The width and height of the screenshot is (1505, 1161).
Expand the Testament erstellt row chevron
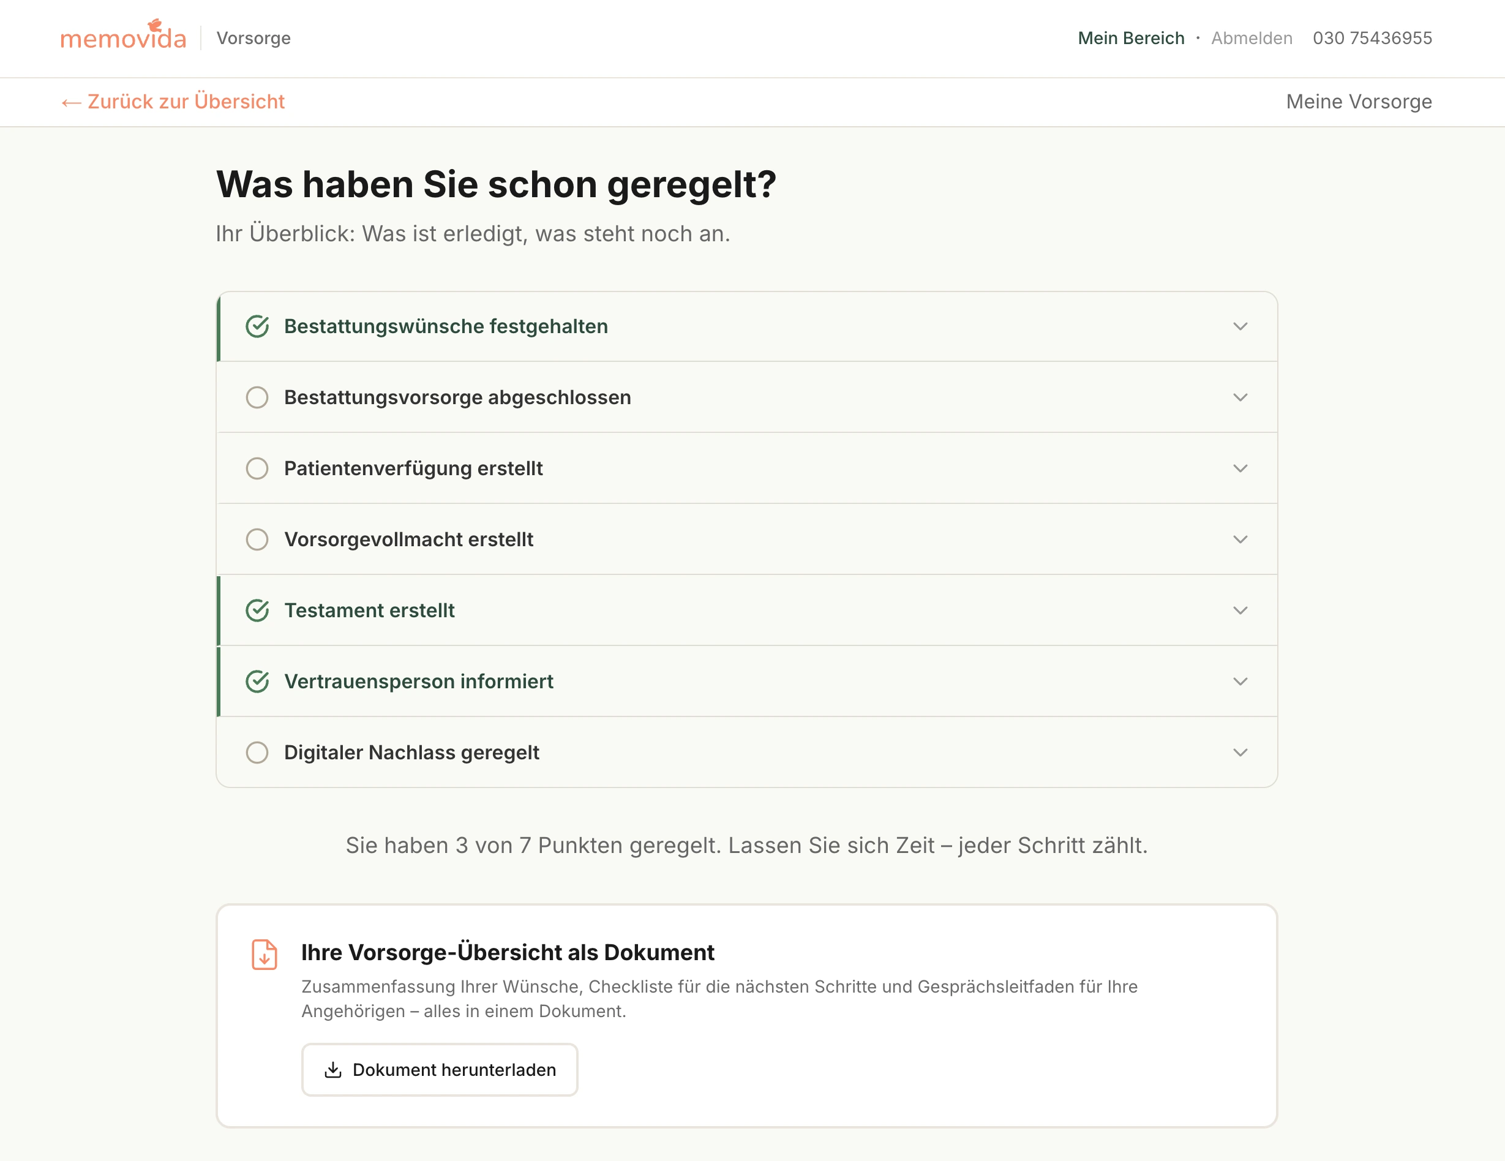click(x=1240, y=611)
